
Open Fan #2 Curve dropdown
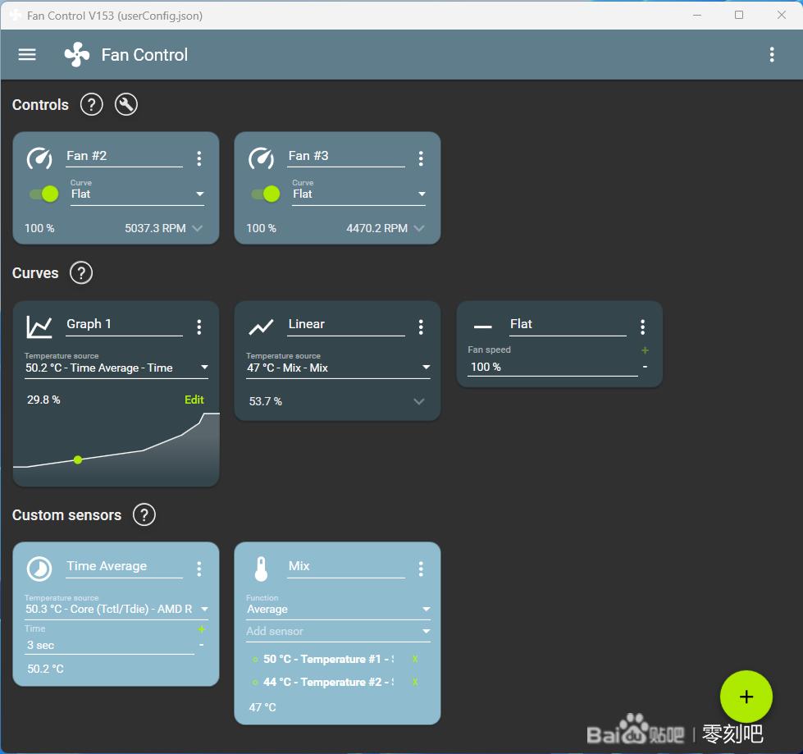137,194
